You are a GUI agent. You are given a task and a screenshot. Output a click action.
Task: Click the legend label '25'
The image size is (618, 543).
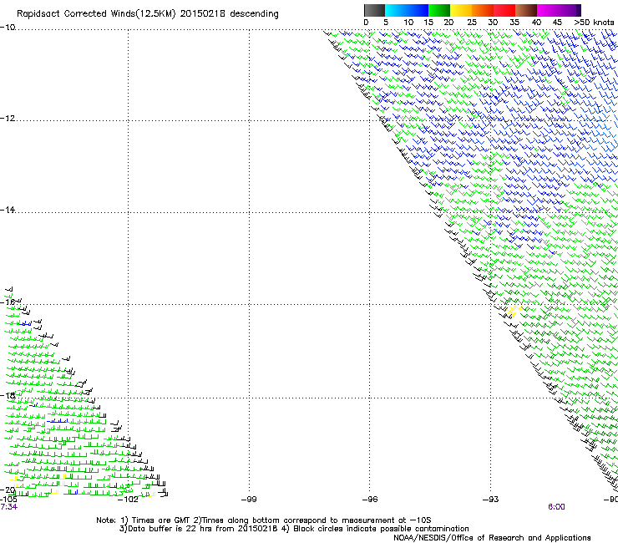point(472,23)
